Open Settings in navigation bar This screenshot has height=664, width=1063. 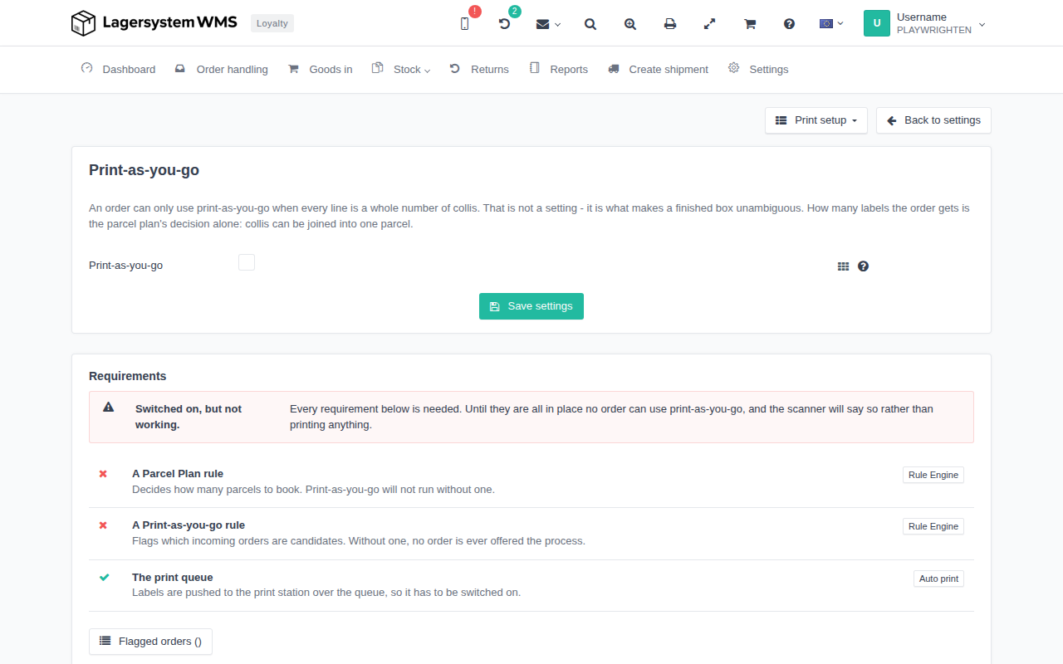click(758, 69)
